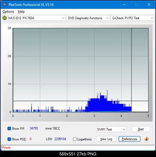This screenshot has width=156, height=157.
Task: Open the Options menu
Action: coord(8,12)
